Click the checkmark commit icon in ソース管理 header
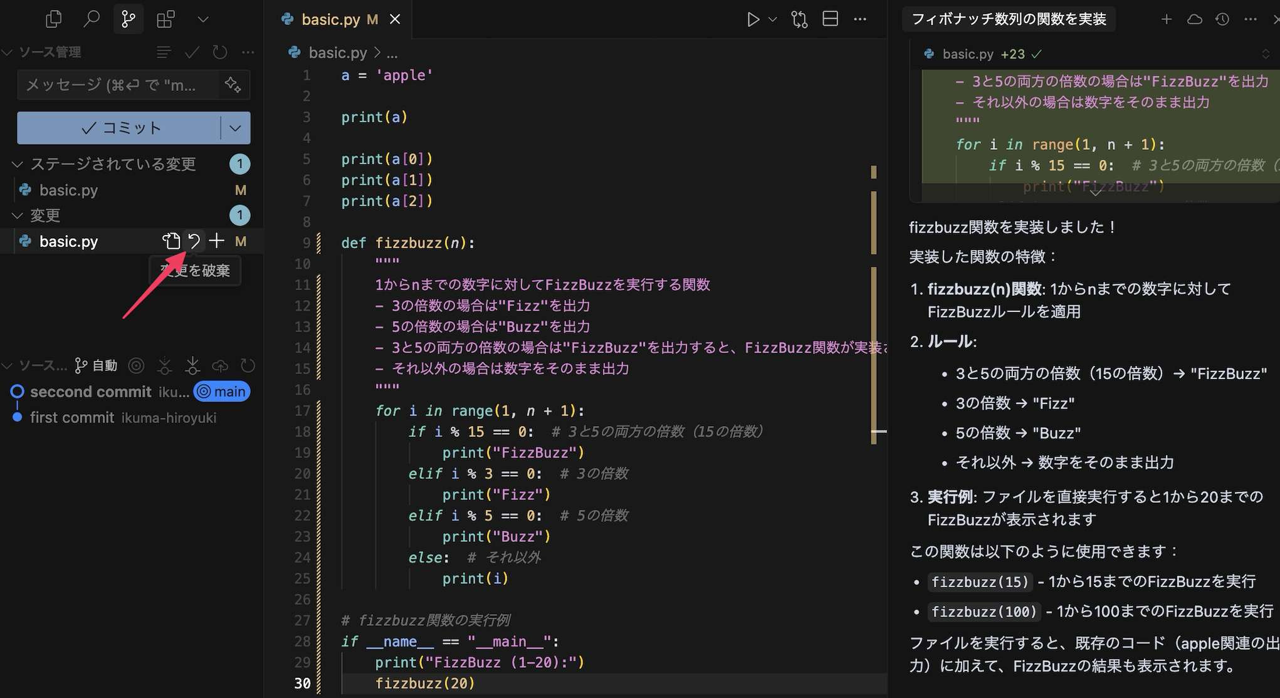 pyautogui.click(x=192, y=52)
